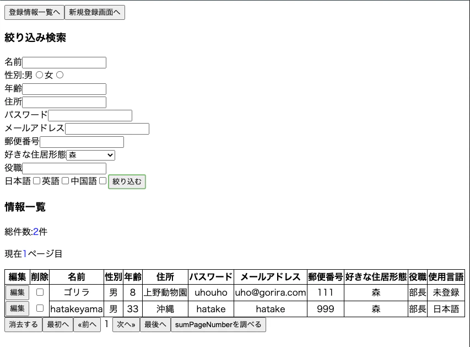Click the uho@gorira.com email cell
This screenshot has height=347, width=470.
(271, 292)
